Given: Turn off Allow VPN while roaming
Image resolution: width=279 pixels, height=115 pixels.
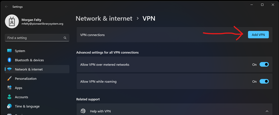Looking at the screenshot, I should coord(264,82).
